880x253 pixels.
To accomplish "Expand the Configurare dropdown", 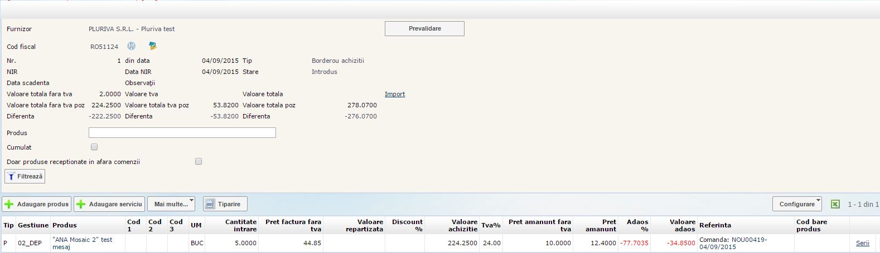I will [x=797, y=204].
